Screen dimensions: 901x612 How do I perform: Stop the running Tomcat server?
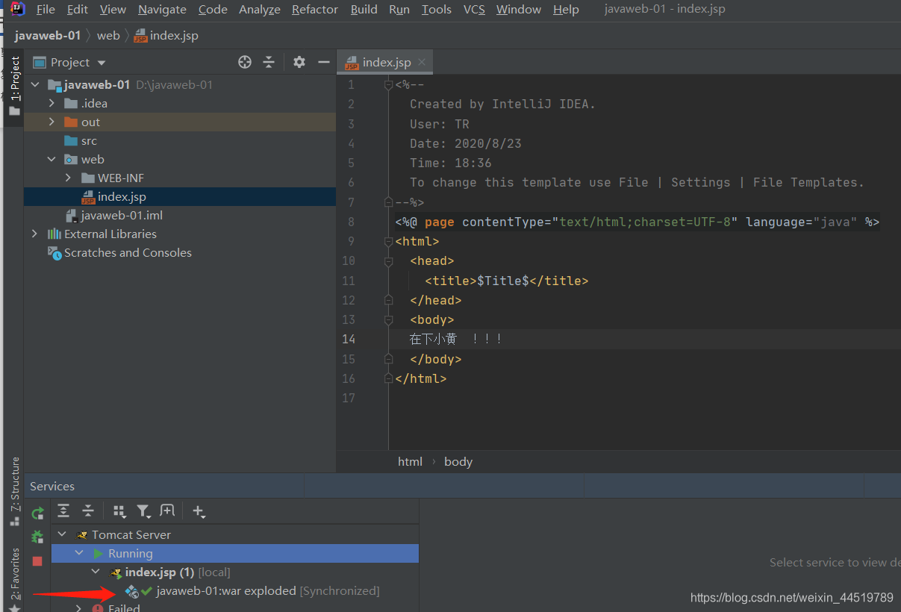tap(37, 561)
